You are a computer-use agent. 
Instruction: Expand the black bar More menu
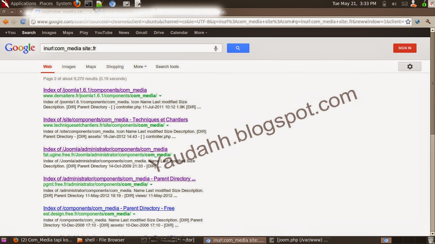tap(201, 32)
